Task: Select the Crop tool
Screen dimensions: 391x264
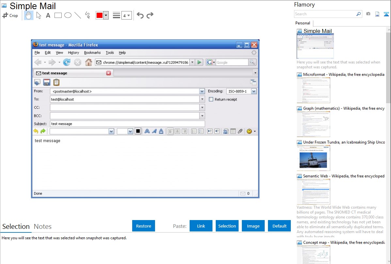Action: click(x=10, y=15)
